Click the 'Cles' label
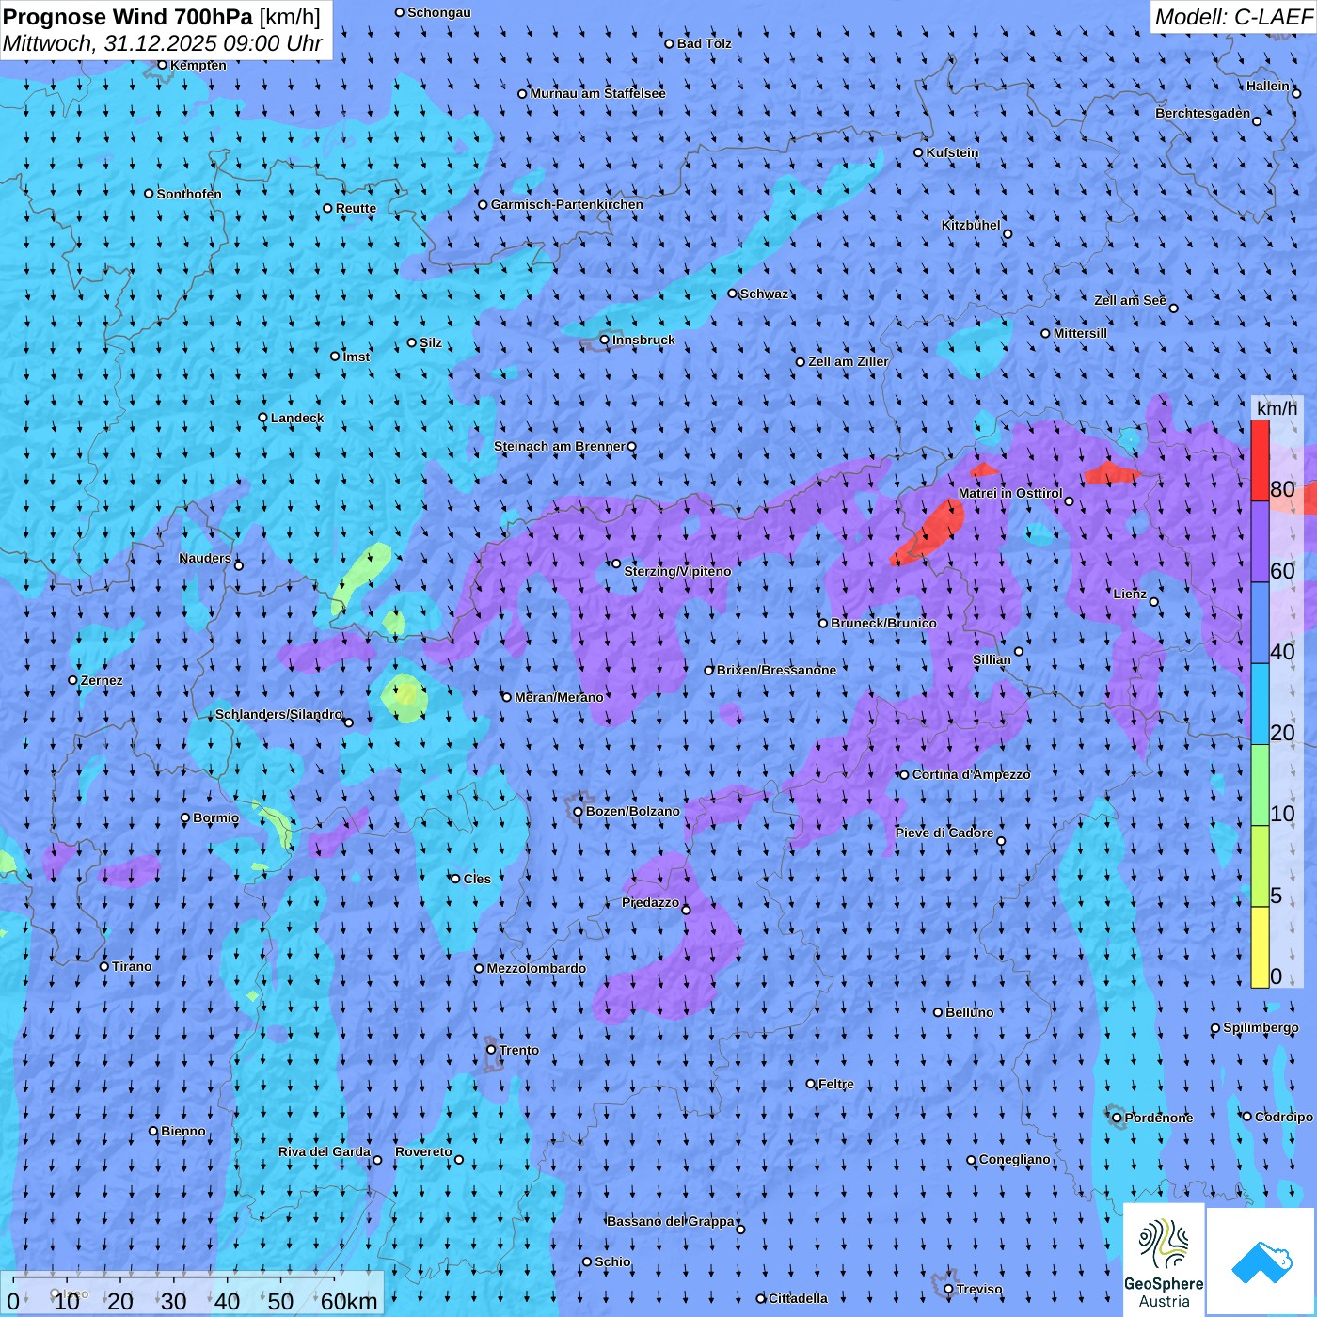1317x1317 pixels. tap(477, 879)
